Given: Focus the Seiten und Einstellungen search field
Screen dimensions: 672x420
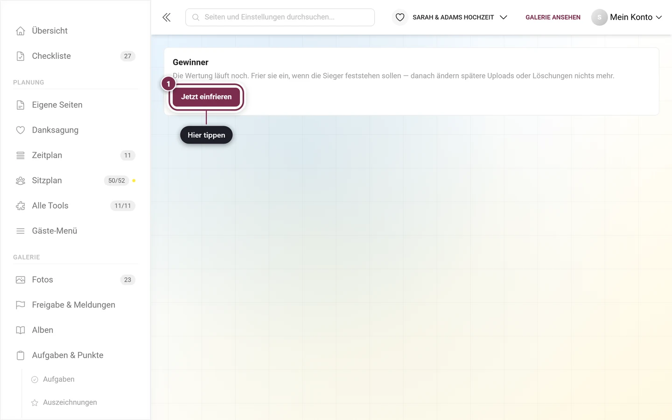Looking at the screenshot, I should point(280,17).
